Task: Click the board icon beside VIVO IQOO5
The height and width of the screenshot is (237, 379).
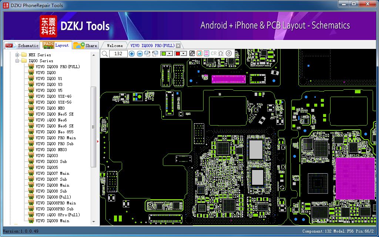Action: coord(31,167)
